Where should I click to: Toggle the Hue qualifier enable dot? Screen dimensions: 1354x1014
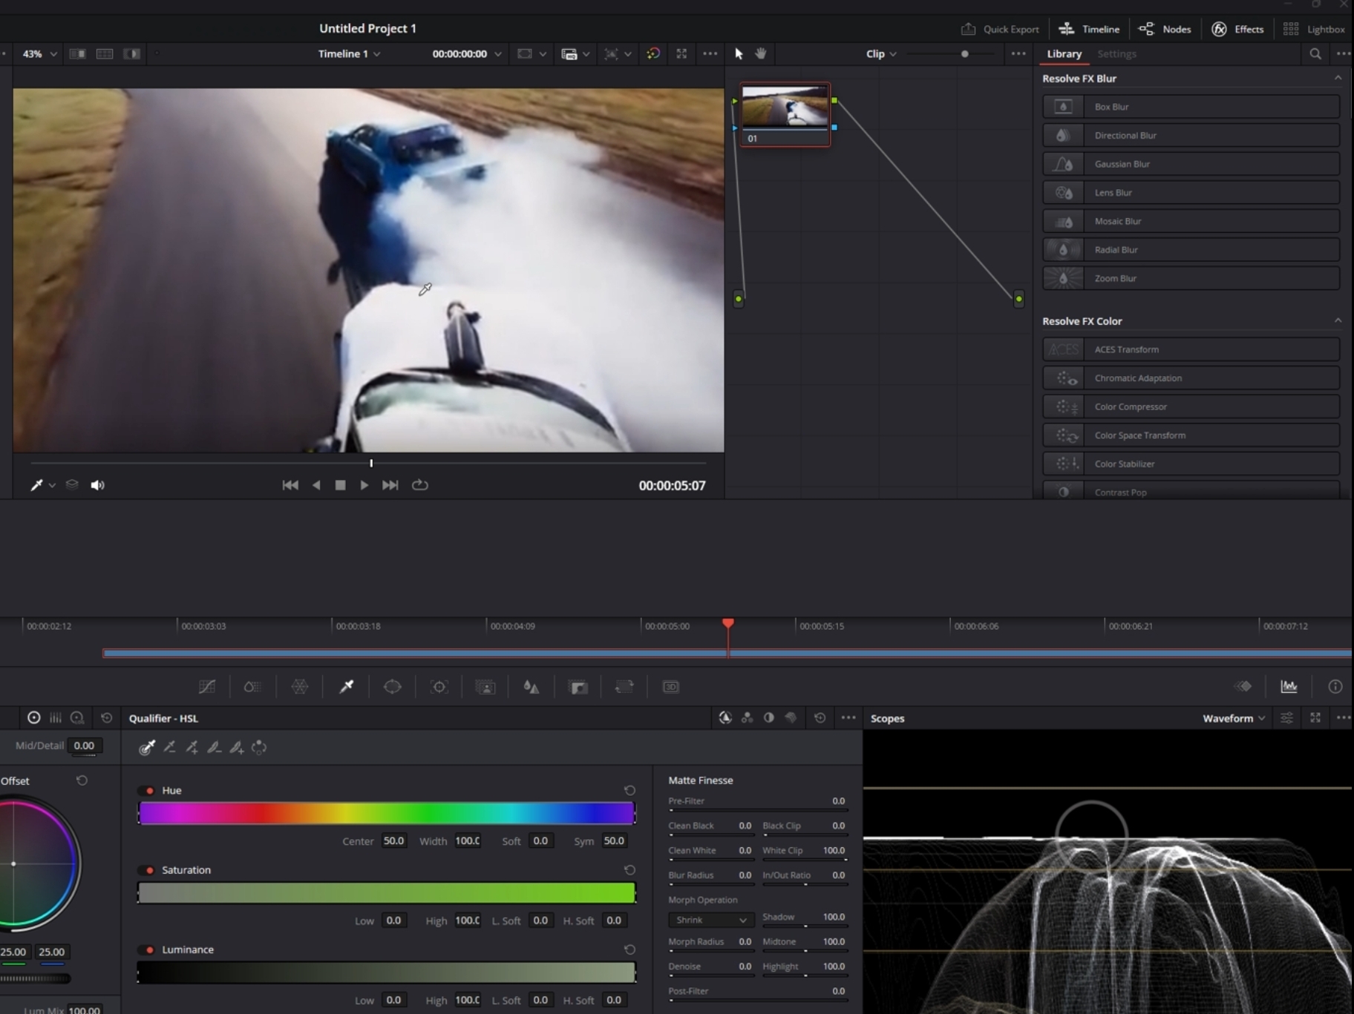click(150, 791)
